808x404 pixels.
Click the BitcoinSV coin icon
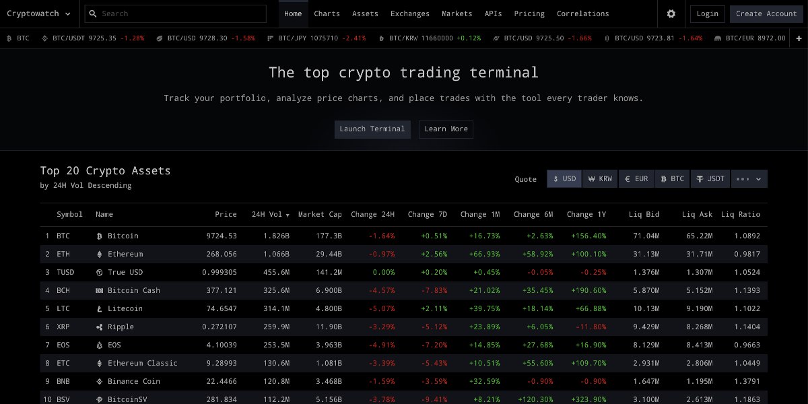click(x=100, y=399)
